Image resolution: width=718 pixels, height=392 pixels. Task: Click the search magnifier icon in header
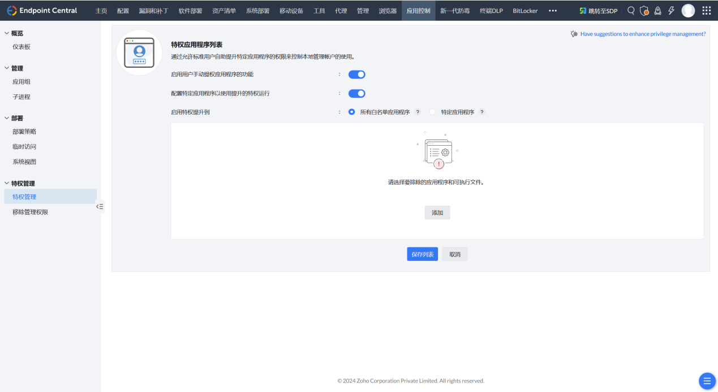click(631, 11)
